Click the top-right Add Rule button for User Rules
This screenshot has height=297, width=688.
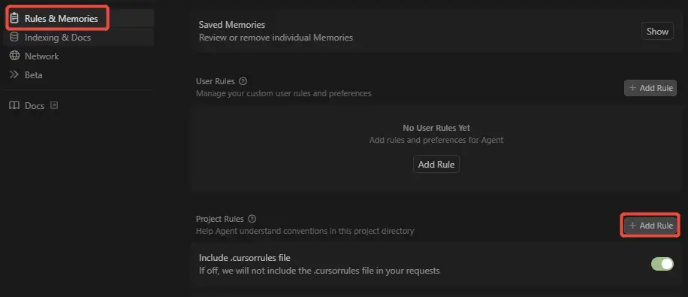(x=650, y=88)
